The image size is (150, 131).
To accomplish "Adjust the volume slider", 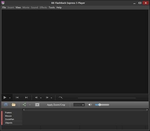I will pyautogui.click(x=102, y=105).
